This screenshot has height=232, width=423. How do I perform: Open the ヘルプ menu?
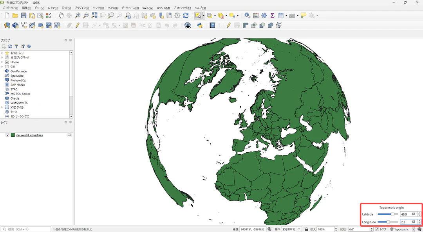point(200,8)
